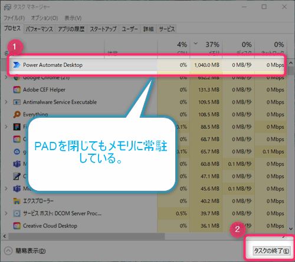Screen dimensions: 295x262
Task: Switch to the サービス tab
Action: point(167,29)
